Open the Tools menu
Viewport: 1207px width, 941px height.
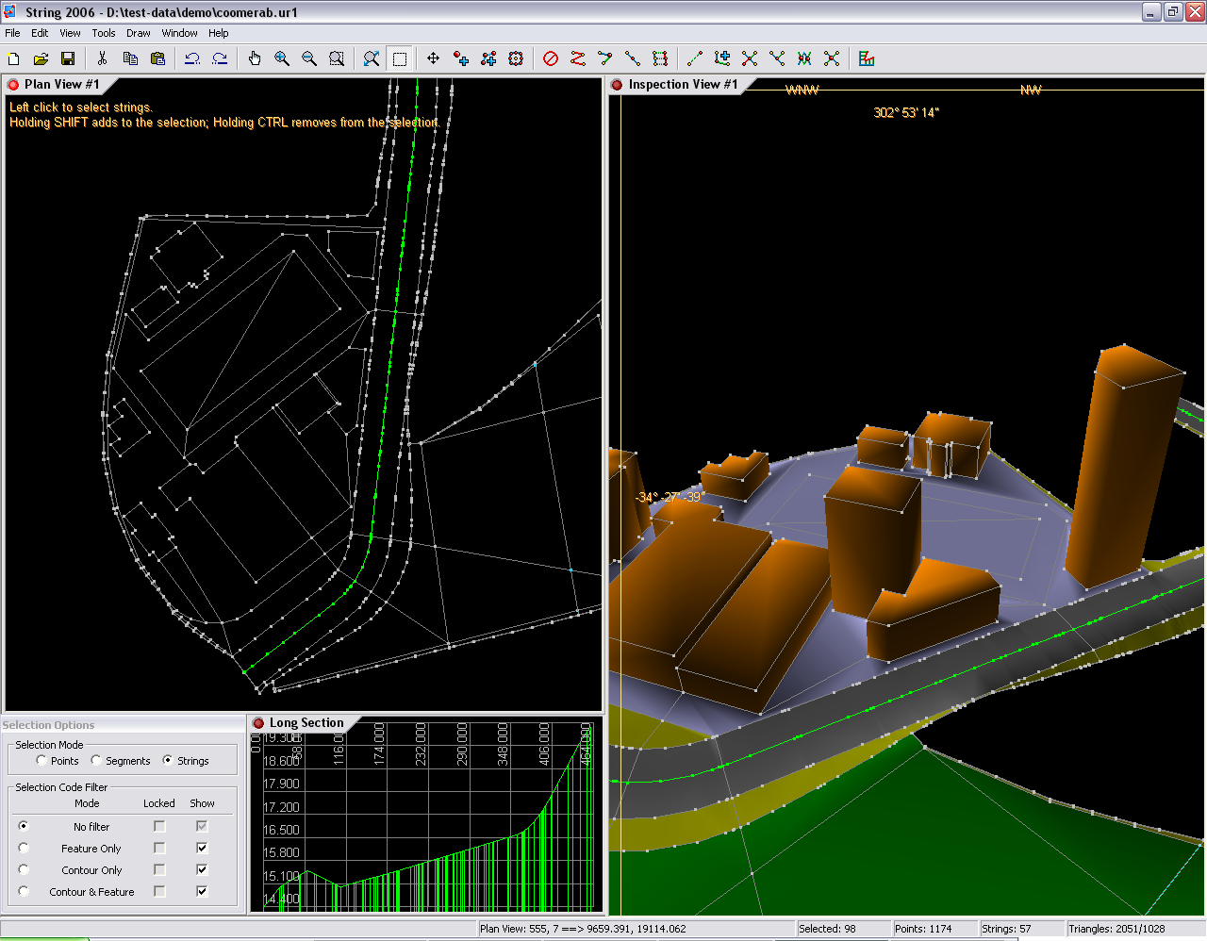(104, 33)
